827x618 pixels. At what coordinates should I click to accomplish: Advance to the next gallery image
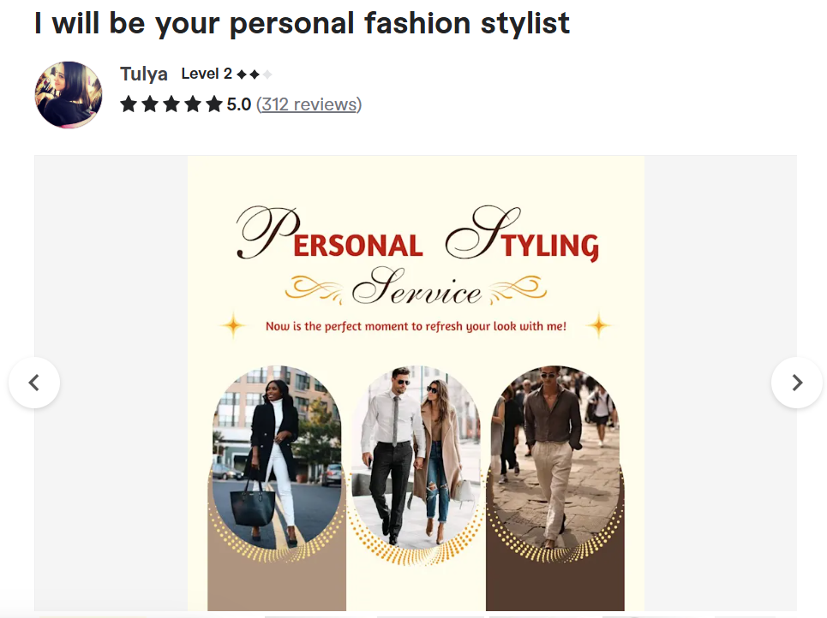click(796, 383)
